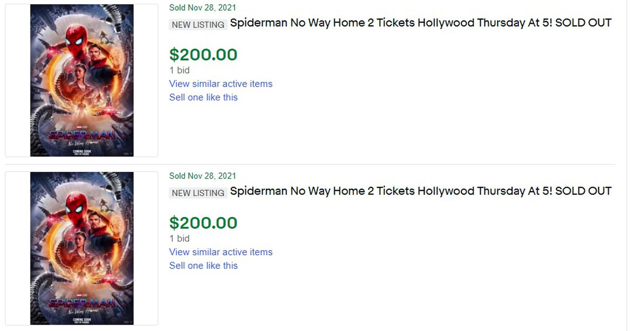632x331 pixels.
Task: Click the 1 bid text in first listing
Action: click(x=180, y=70)
